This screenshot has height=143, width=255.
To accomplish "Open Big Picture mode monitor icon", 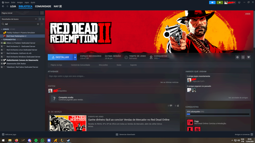I will [239, 3].
